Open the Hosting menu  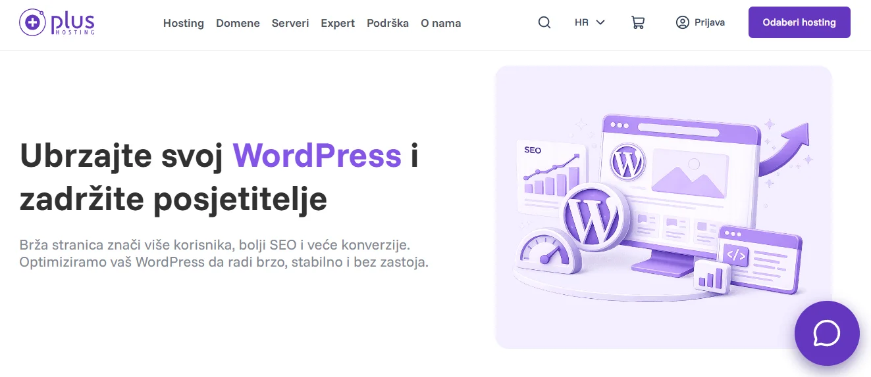point(184,23)
